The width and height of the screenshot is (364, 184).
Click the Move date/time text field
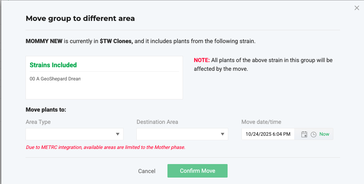[x=268, y=134]
